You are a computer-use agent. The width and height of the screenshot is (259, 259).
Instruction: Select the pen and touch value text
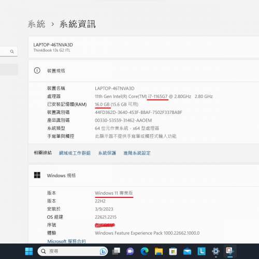coord(136,136)
